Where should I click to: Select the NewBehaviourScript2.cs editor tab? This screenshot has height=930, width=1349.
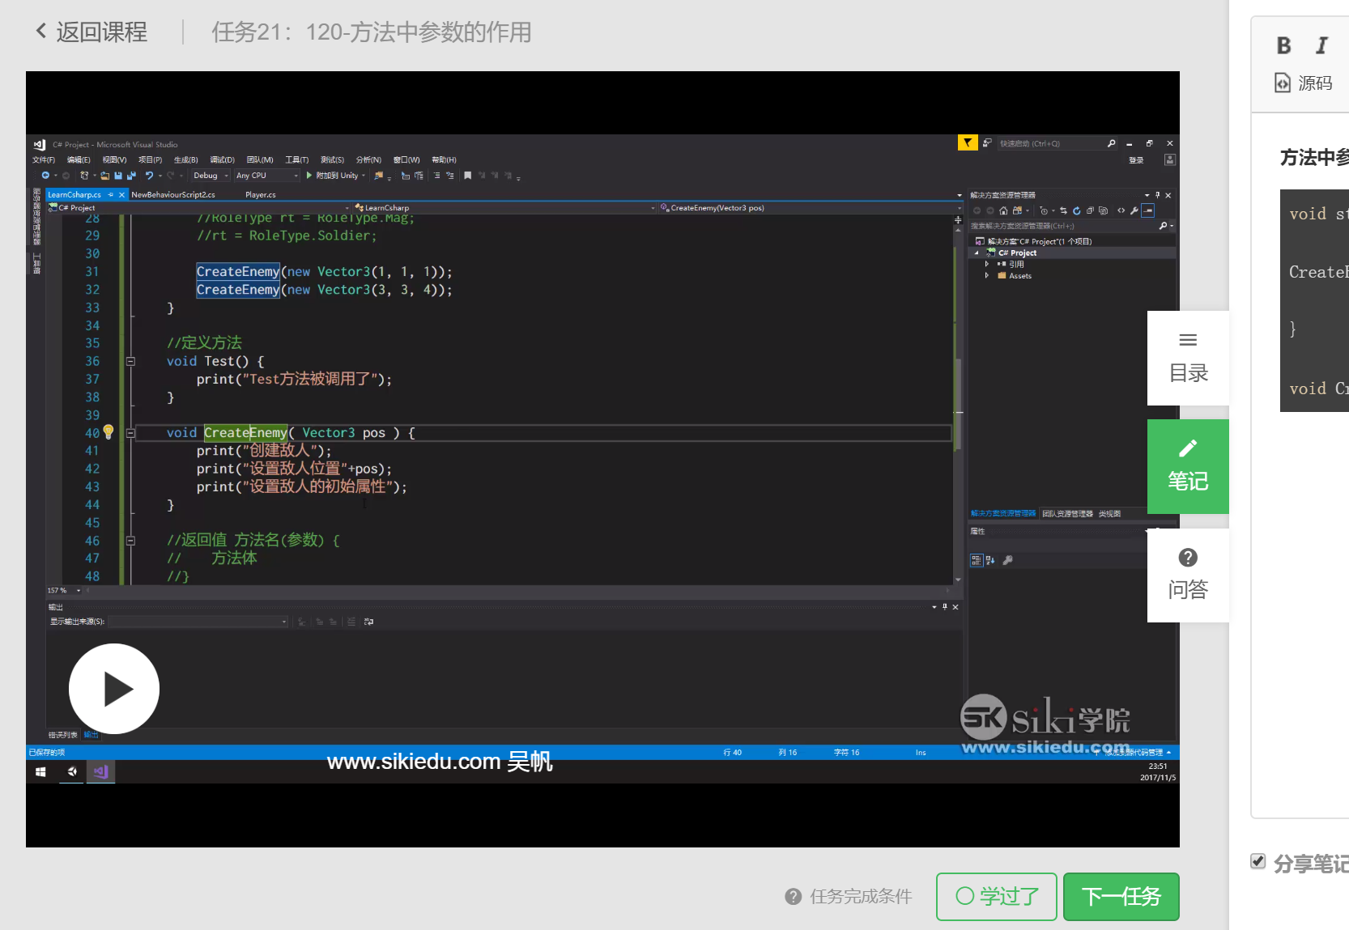tap(173, 194)
